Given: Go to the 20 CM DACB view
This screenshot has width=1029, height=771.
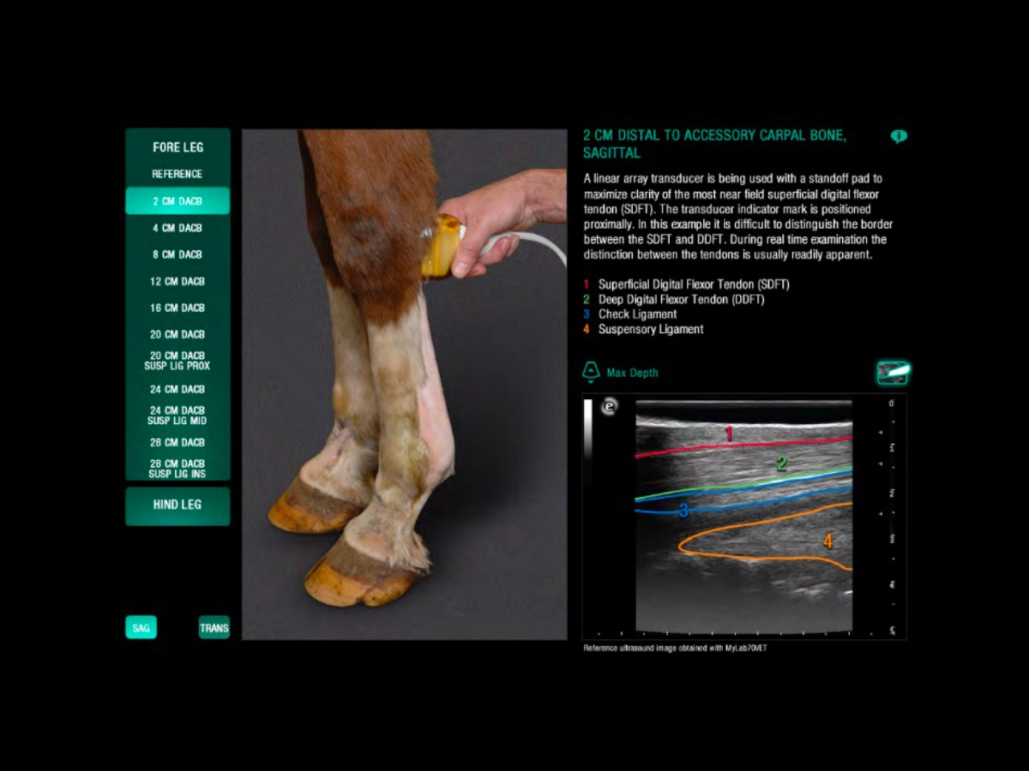Looking at the screenshot, I should [x=178, y=334].
